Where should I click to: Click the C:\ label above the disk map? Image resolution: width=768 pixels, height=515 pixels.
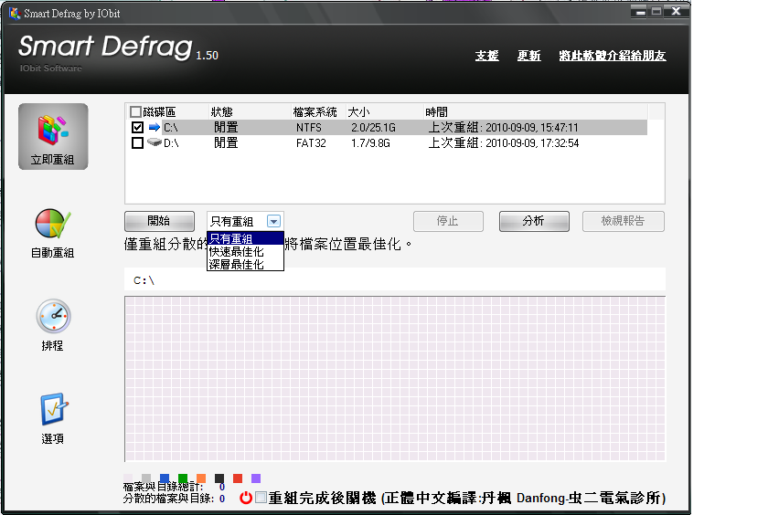tap(144, 280)
